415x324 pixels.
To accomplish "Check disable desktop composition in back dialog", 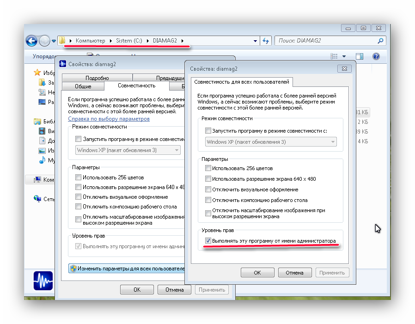I will tap(78, 207).
